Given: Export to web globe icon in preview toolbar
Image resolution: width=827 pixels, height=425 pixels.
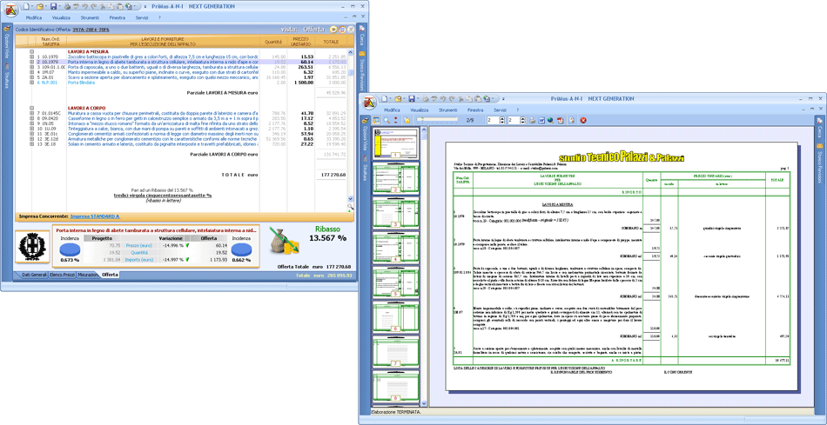Looking at the screenshot, I should [x=550, y=120].
